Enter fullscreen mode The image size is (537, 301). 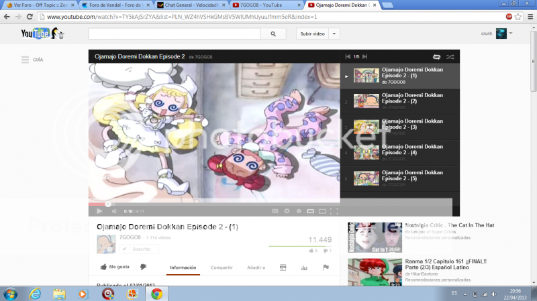334,211
